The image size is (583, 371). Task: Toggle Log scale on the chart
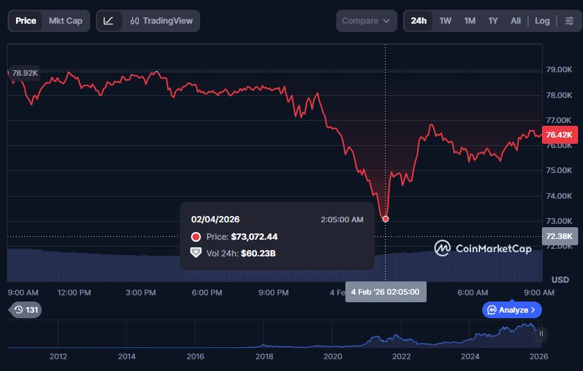coord(542,21)
